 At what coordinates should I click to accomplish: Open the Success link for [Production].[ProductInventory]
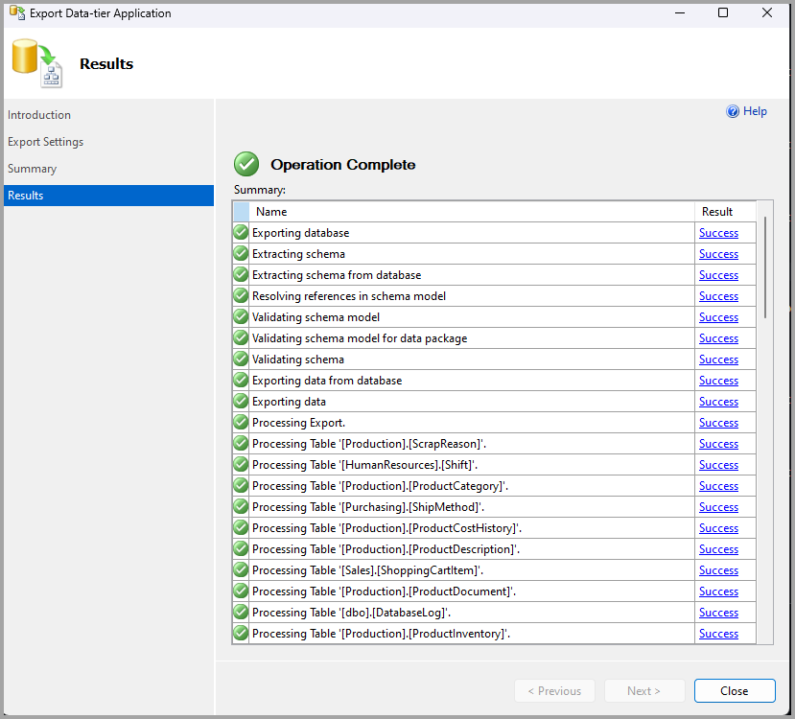pos(718,634)
